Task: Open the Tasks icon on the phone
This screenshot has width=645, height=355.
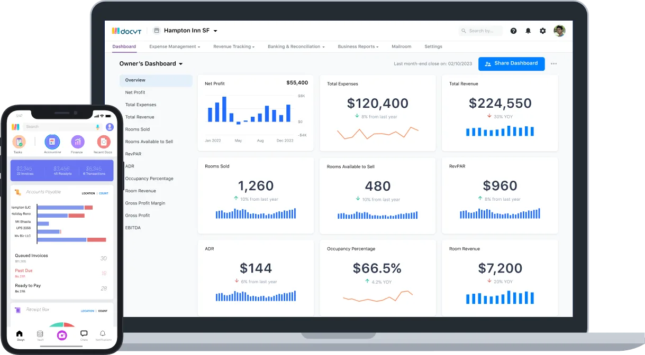Action: (19, 142)
